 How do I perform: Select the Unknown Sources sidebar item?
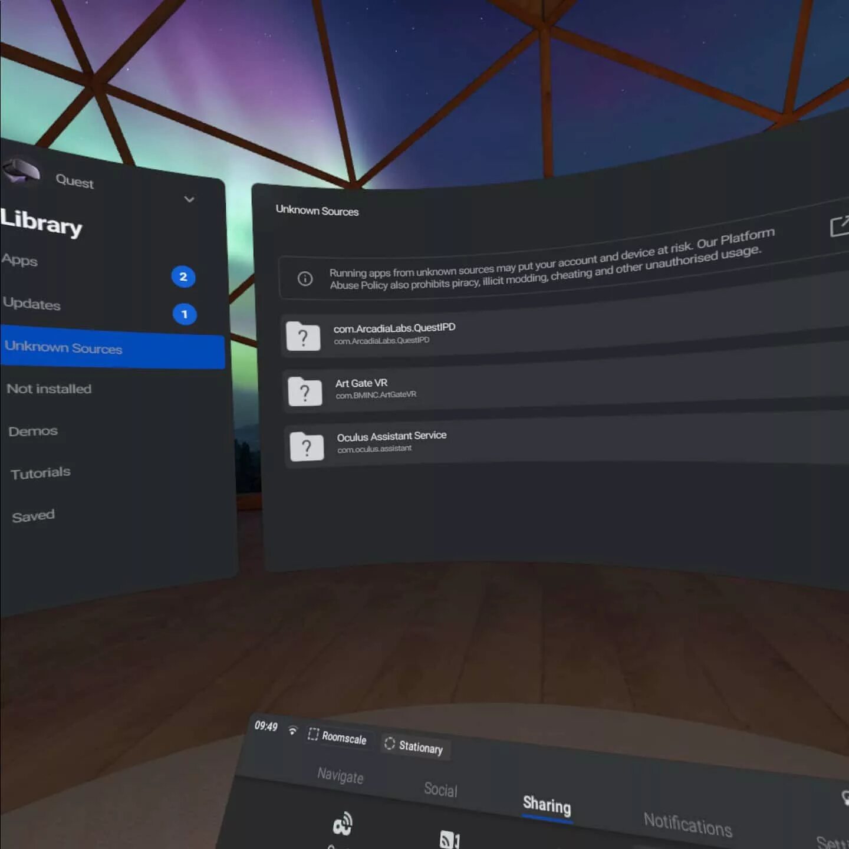coord(112,347)
